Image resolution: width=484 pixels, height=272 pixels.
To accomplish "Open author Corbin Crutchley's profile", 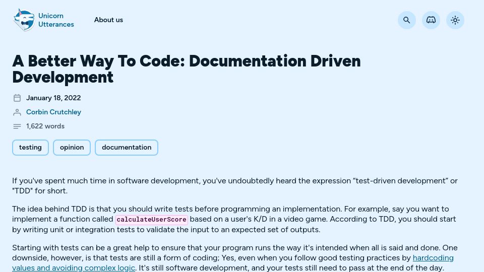I will (53, 112).
